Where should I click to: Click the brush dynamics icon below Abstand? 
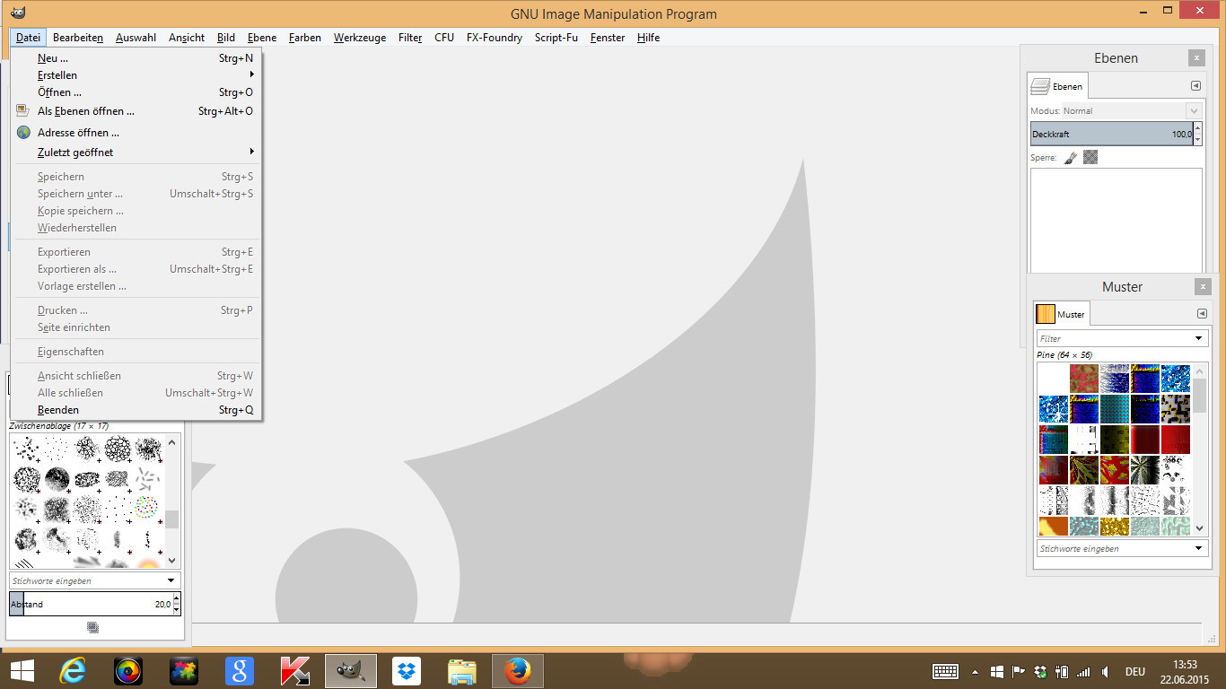[92, 627]
